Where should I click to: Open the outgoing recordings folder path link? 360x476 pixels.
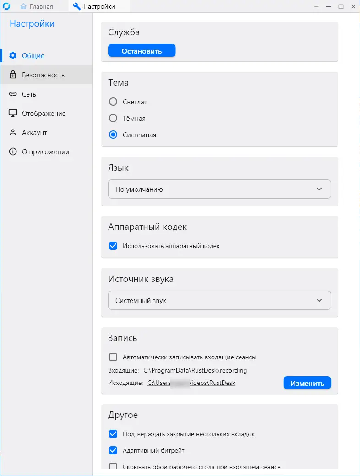coord(191,383)
